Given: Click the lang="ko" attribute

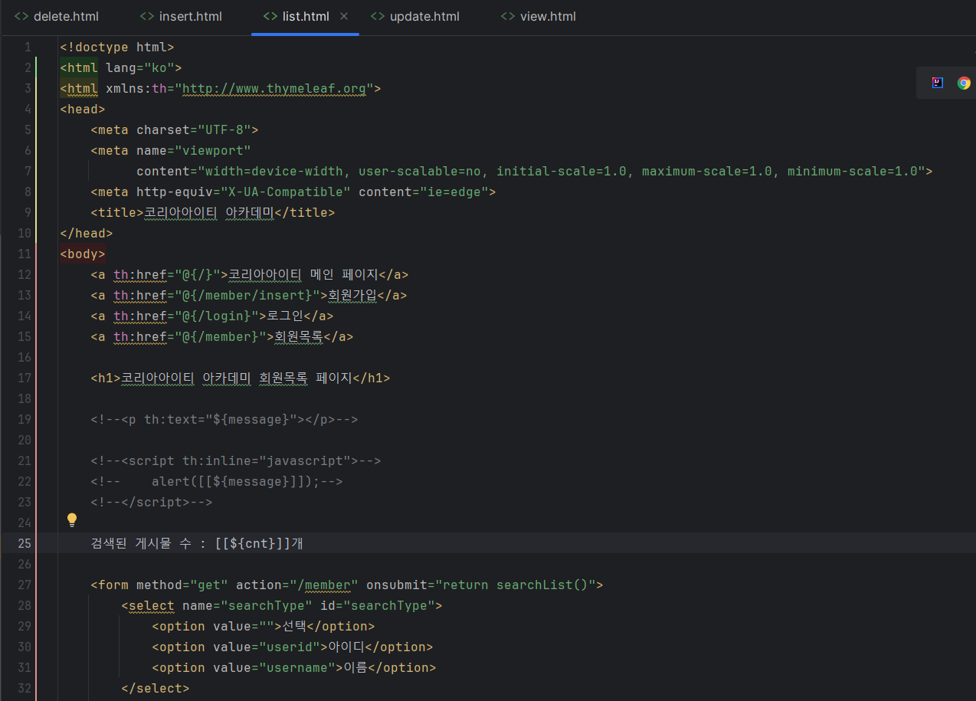Looking at the screenshot, I should [140, 67].
